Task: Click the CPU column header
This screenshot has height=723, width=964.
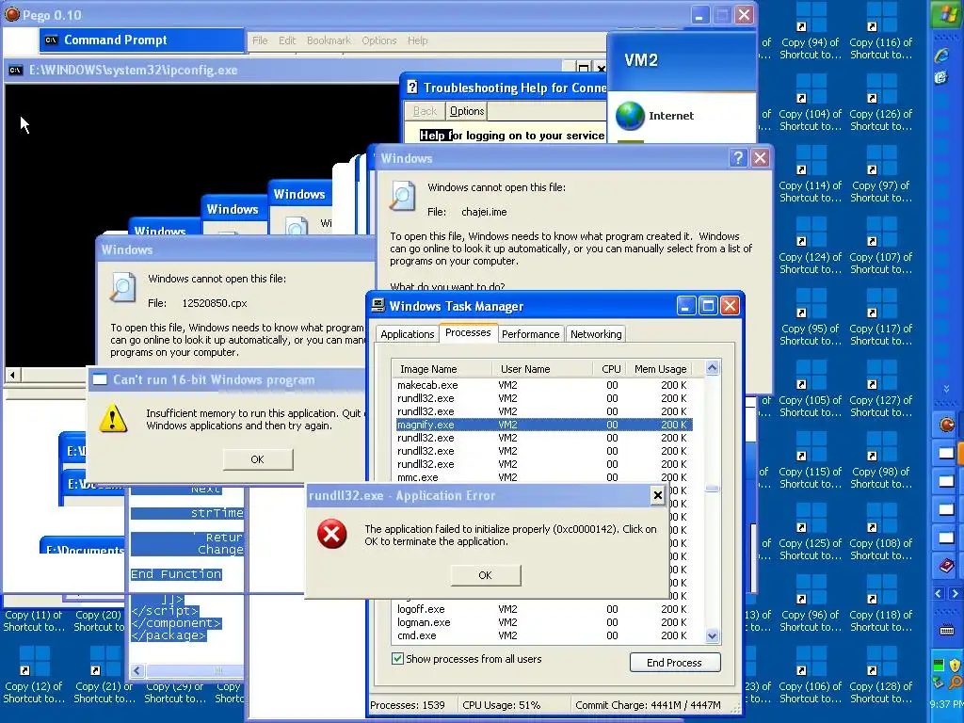Action: [x=610, y=369]
